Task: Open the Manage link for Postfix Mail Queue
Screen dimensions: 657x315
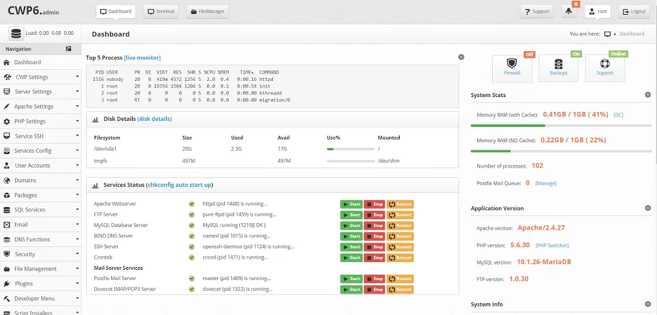Action: [546, 183]
